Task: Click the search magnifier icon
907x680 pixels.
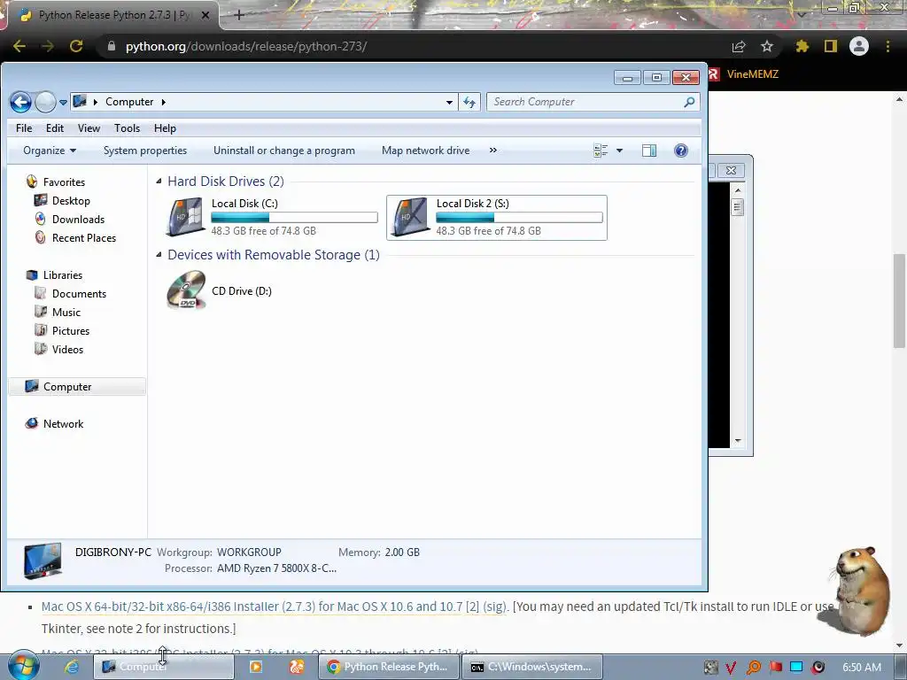Action: coord(689,102)
